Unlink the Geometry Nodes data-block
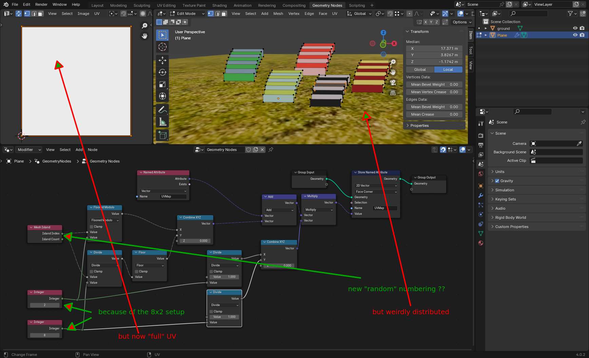This screenshot has width=589, height=358. point(262,150)
